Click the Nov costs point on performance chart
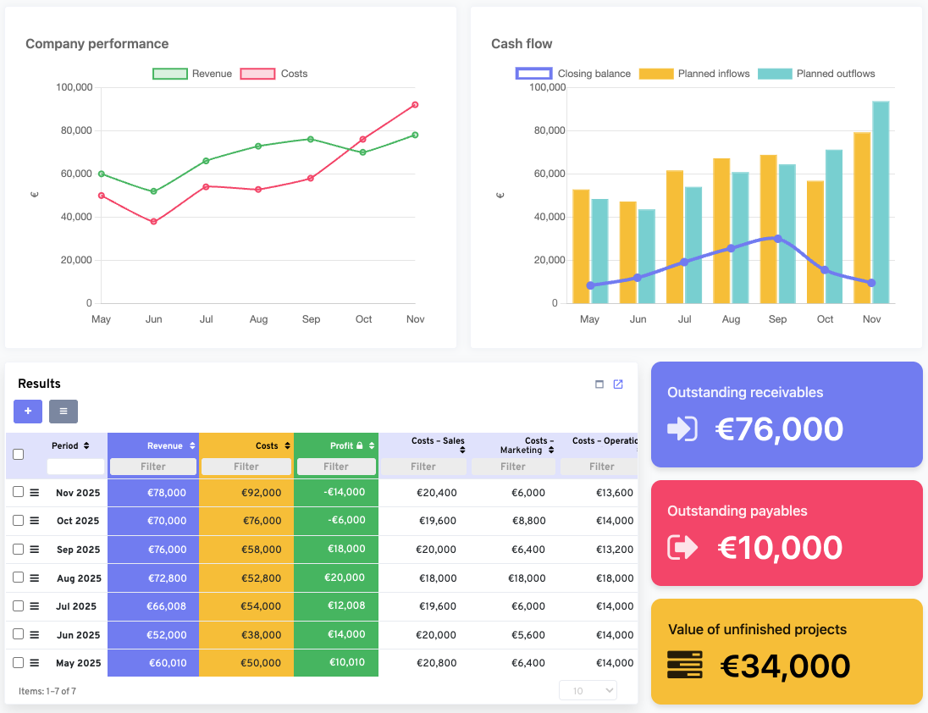Image resolution: width=928 pixels, height=713 pixels. 415,105
